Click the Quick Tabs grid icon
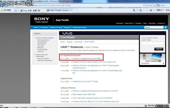The width and height of the screenshot is (170, 108). [16, 11]
